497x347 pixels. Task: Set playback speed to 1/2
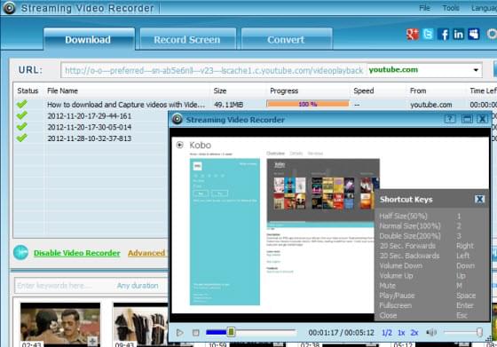click(387, 333)
